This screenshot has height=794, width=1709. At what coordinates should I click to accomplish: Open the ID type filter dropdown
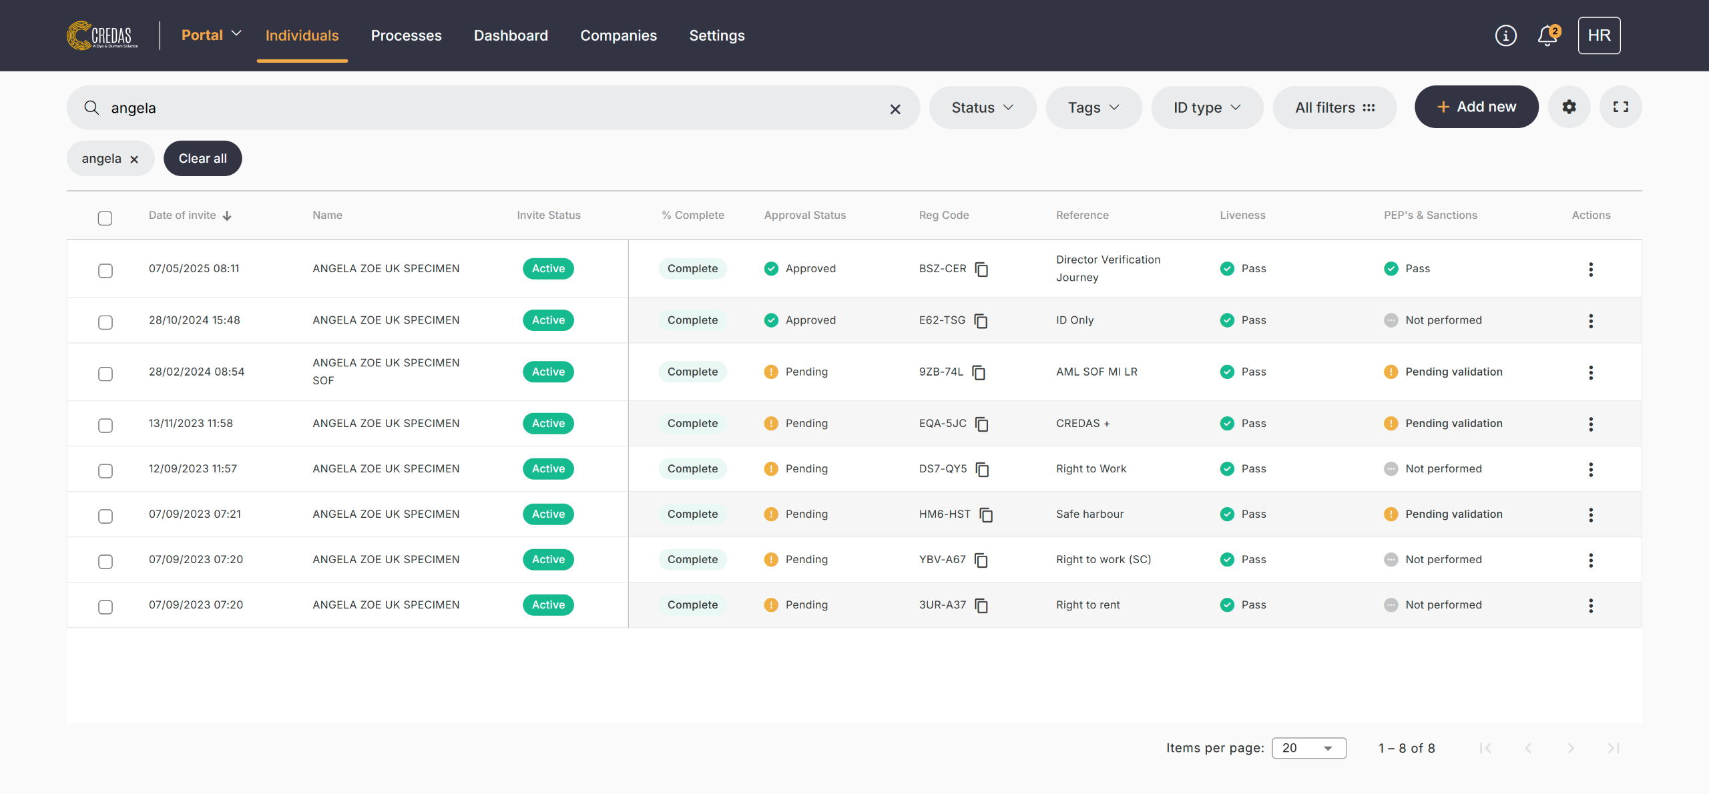tap(1206, 107)
